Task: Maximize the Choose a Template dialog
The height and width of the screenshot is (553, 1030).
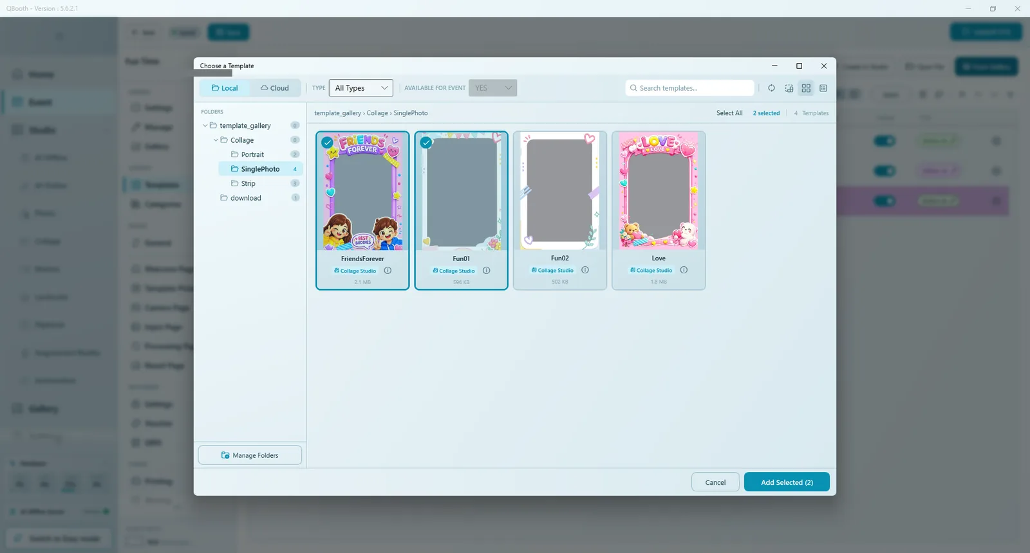Action: pyautogui.click(x=799, y=66)
